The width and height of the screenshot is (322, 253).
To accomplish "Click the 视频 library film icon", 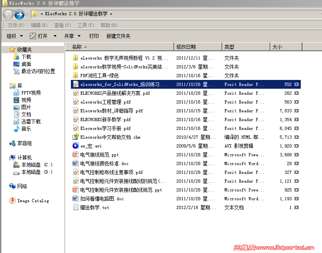I will tap(16, 100).
